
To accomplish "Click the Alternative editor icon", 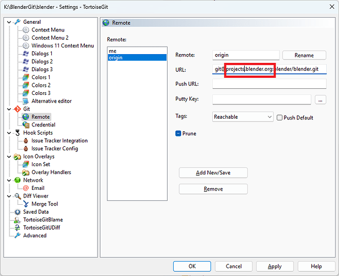I will 26,101.
